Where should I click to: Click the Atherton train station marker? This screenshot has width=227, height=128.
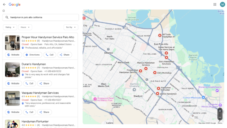[108, 49]
